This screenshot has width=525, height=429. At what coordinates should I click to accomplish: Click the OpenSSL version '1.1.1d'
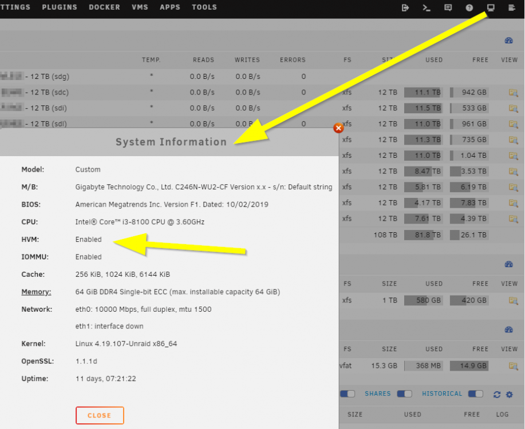pos(86,362)
